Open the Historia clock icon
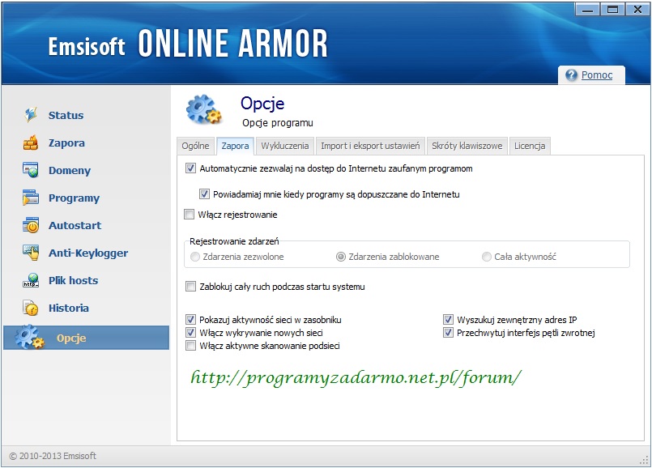The width and height of the screenshot is (652, 468). coord(31,308)
